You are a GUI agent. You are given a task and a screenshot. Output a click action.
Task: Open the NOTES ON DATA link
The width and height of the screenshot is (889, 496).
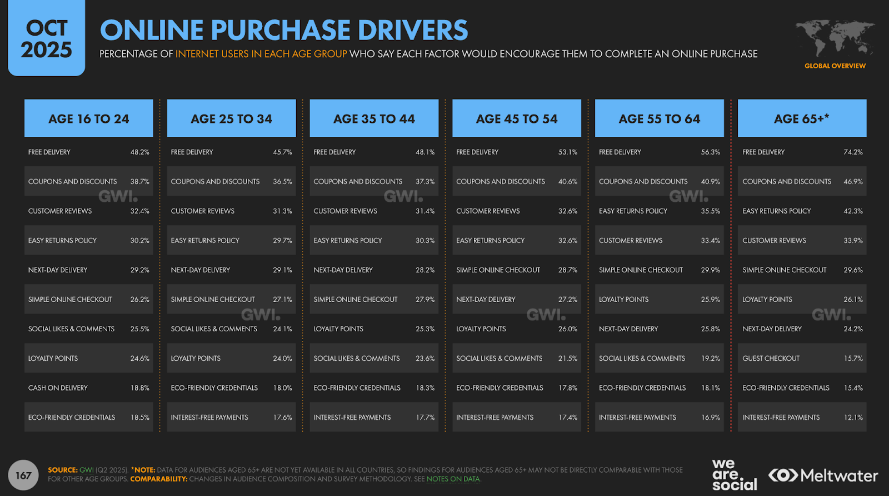tap(453, 479)
